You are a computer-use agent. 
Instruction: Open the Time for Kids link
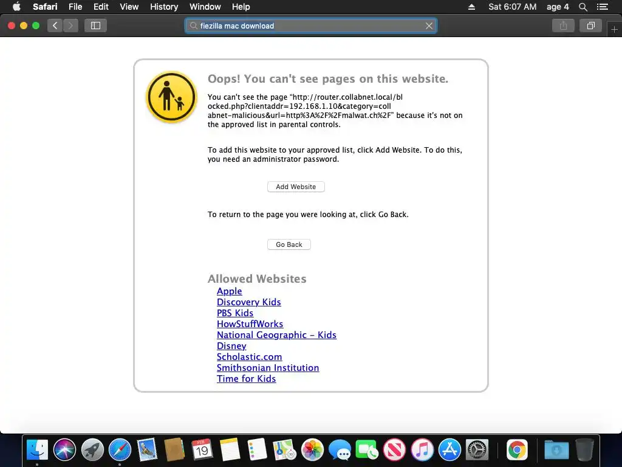point(246,379)
